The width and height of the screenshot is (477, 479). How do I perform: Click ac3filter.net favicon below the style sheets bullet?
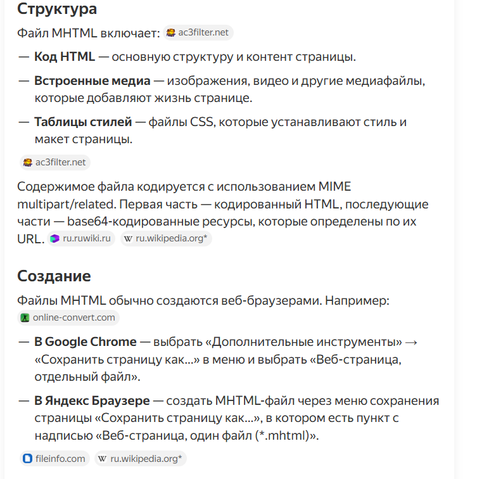(27, 162)
